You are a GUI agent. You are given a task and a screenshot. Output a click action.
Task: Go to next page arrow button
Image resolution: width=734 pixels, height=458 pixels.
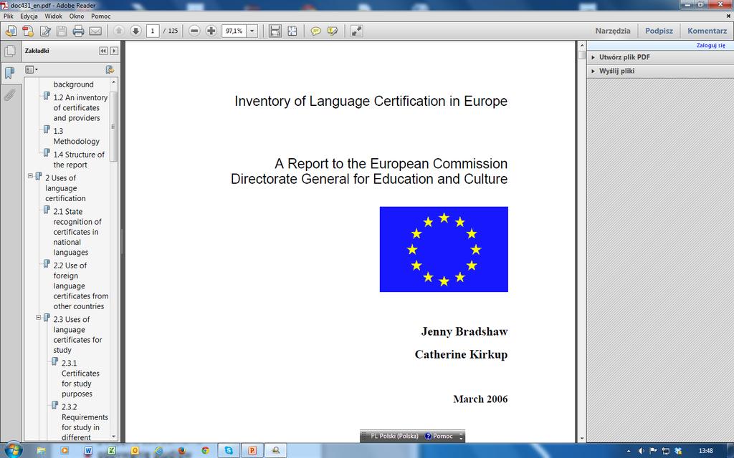click(x=135, y=31)
